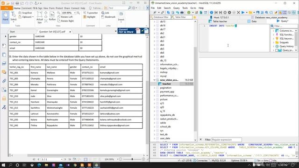Switch to the Start tab in Foxit
The width and height of the screenshot is (299, 168).
13,32
